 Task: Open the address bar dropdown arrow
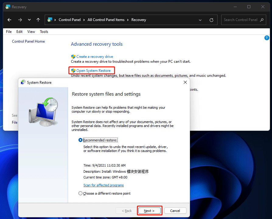pyautogui.click(x=200, y=20)
